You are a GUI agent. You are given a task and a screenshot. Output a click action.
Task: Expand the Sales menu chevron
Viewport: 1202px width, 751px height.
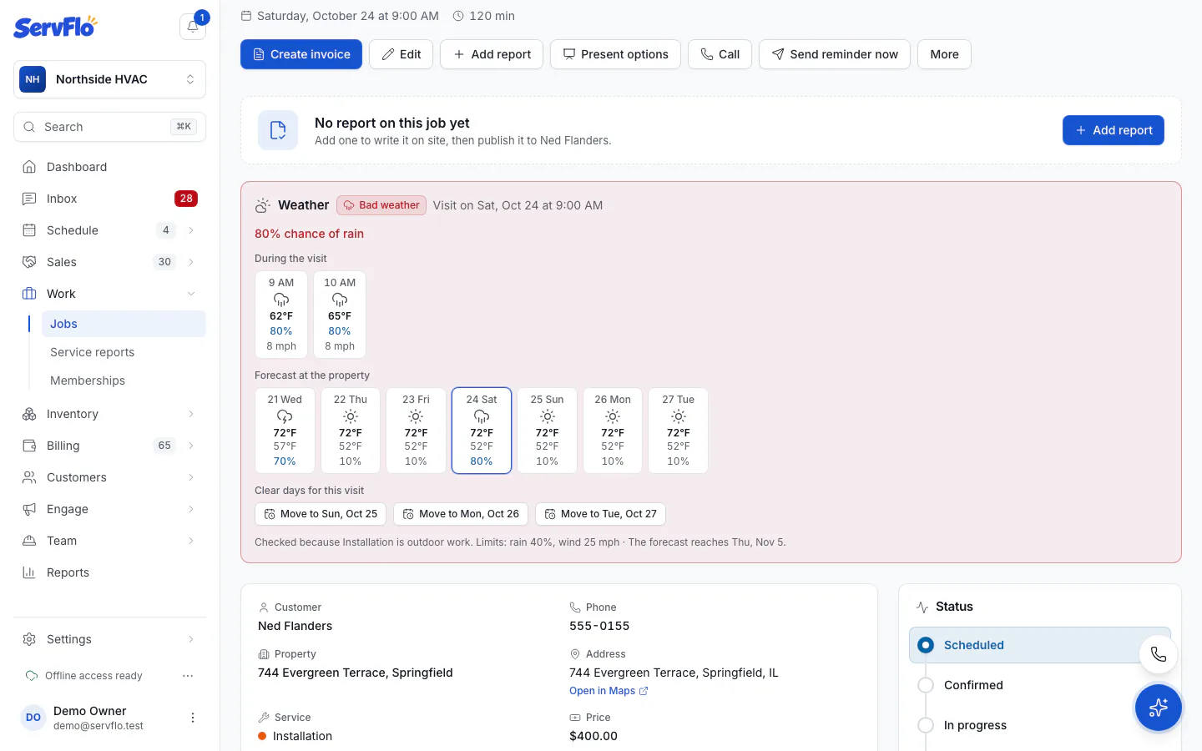pyautogui.click(x=191, y=262)
